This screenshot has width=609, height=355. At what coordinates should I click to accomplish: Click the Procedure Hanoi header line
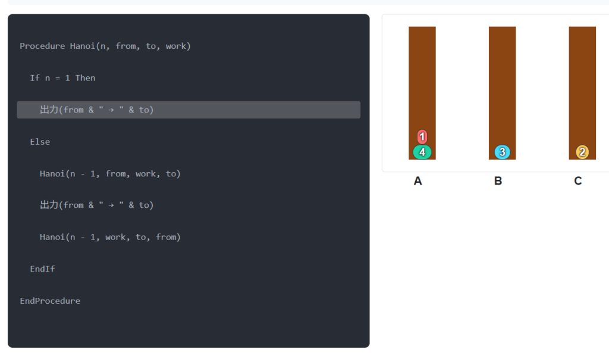point(105,46)
